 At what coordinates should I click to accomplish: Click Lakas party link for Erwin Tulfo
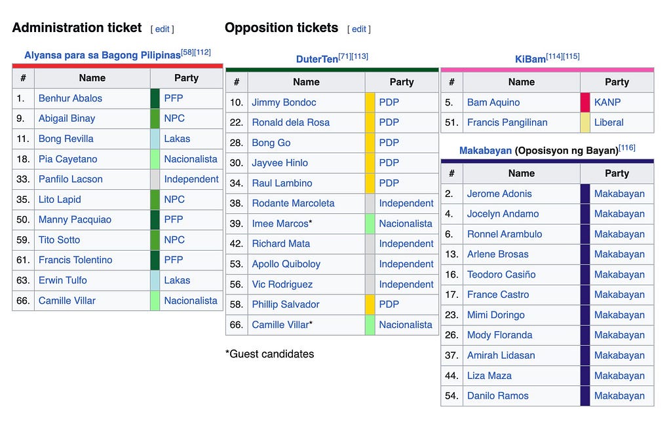(177, 280)
